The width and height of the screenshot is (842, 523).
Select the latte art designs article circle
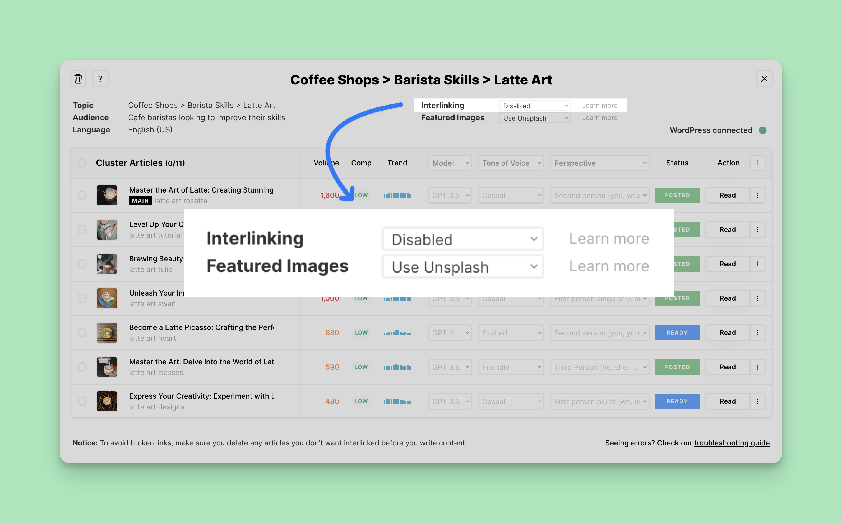(x=82, y=401)
